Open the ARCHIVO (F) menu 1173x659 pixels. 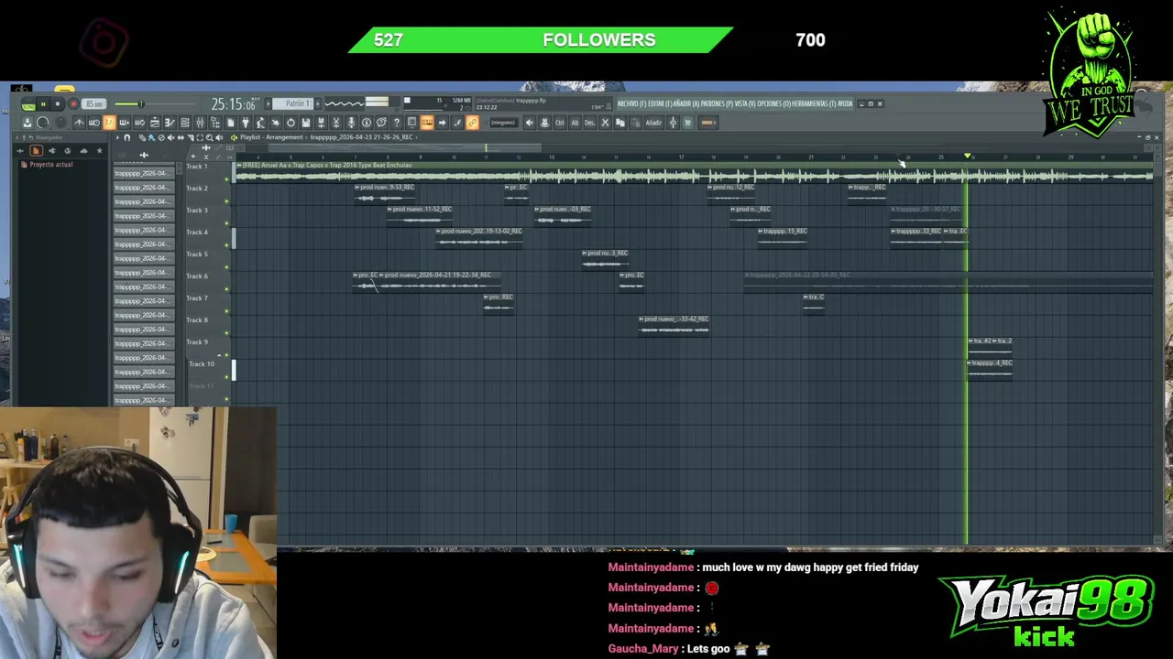click(632, 103)
